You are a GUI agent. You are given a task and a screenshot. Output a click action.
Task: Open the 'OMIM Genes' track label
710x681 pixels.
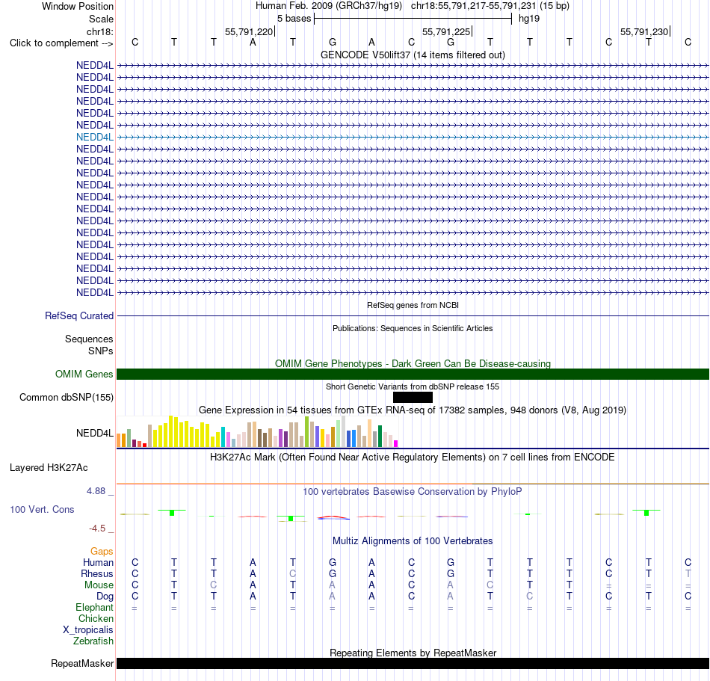(x=84, y=374)
